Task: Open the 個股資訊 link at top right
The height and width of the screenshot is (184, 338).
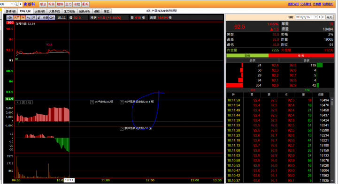Action: [x=293, y=4]
